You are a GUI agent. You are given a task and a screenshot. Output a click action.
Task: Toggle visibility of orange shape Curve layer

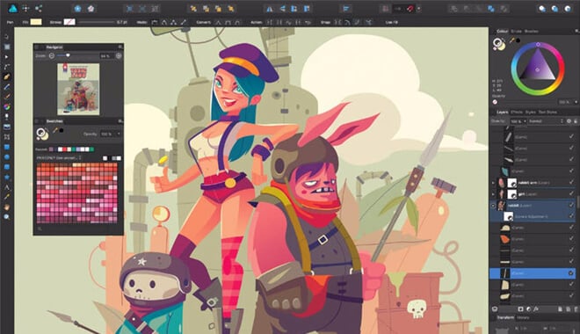(x=571, y=239)
